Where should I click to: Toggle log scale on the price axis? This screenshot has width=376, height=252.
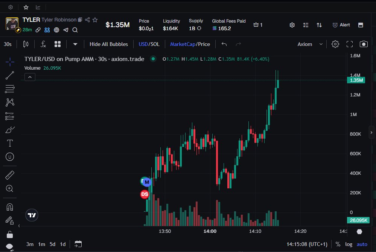[x=349, y=244]
